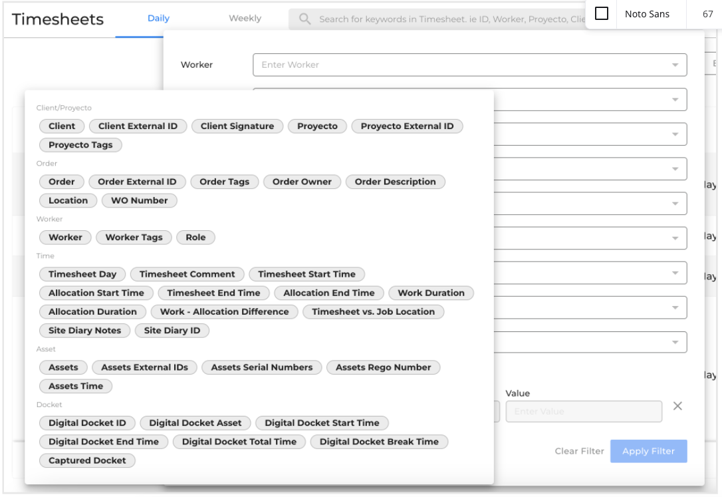Screen dimensions: 722x497
Task: Select the WO Number chip
Action: (140, 201)
